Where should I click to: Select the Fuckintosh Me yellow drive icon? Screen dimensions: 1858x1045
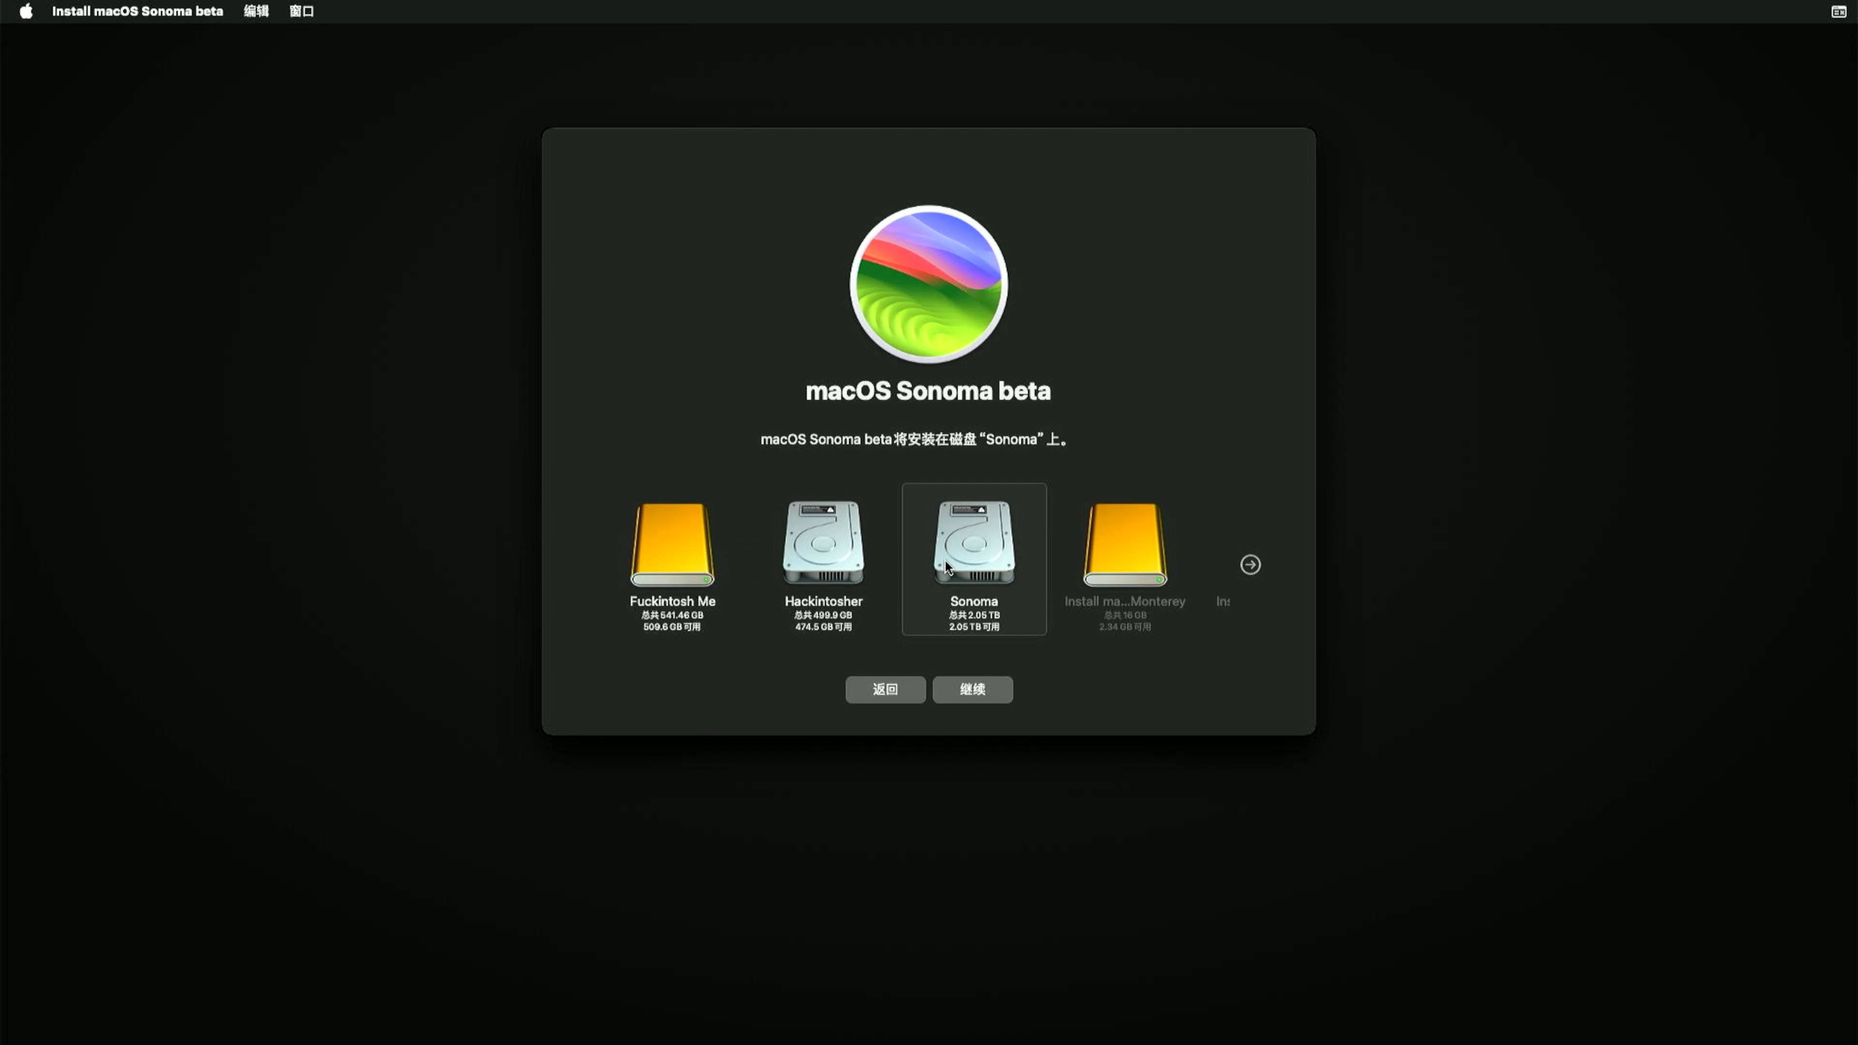672,544
